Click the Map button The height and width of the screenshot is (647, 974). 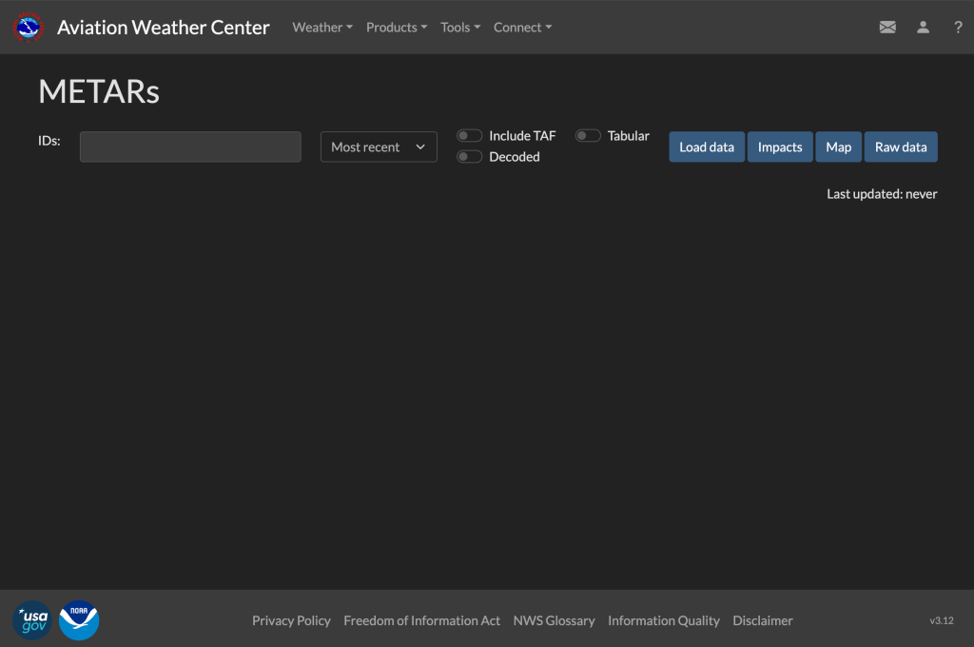click(x=838, y=147)
